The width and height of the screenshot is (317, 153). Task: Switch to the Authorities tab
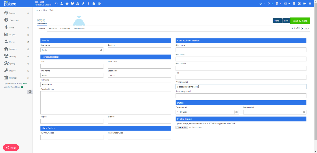tap(65, 29)
